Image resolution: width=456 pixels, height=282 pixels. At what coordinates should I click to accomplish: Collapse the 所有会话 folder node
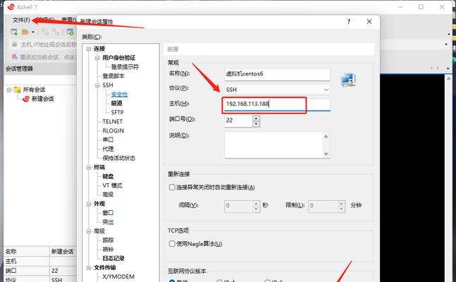(8, 90)
